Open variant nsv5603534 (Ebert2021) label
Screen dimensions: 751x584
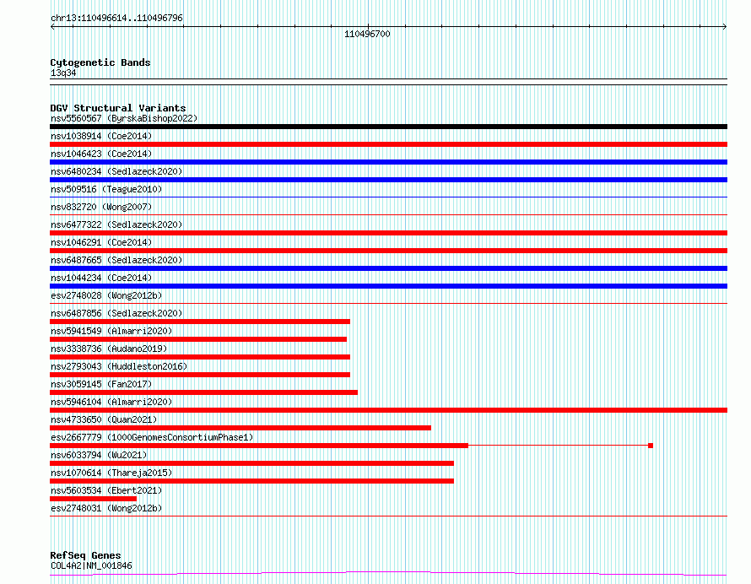(106, 490)
